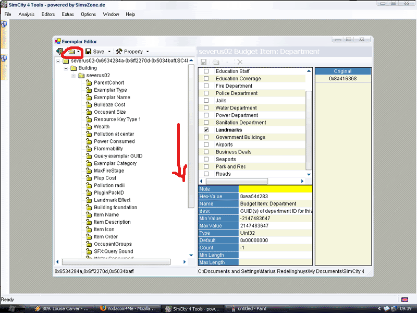Click the lower Editors sidebar icon on left edge
The width and height of the screenshot is (417, 313).
[x=4, y=58]
